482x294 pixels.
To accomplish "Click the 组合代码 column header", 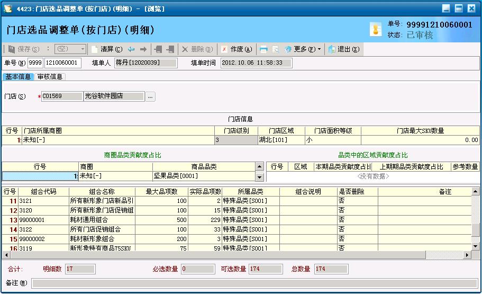I will coord(43,192).
